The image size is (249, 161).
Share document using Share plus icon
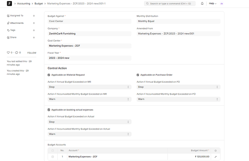pyautogui.click(x=34, y=38)
